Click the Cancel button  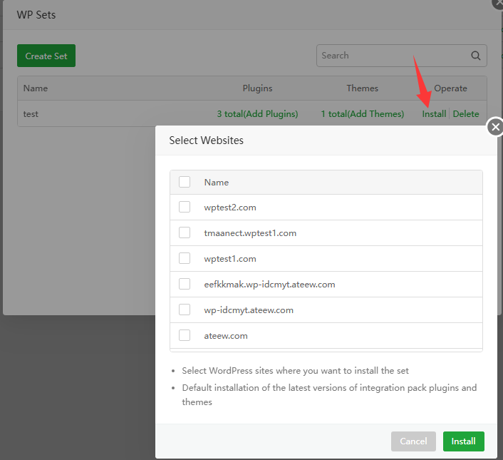[x=413, y=441]
